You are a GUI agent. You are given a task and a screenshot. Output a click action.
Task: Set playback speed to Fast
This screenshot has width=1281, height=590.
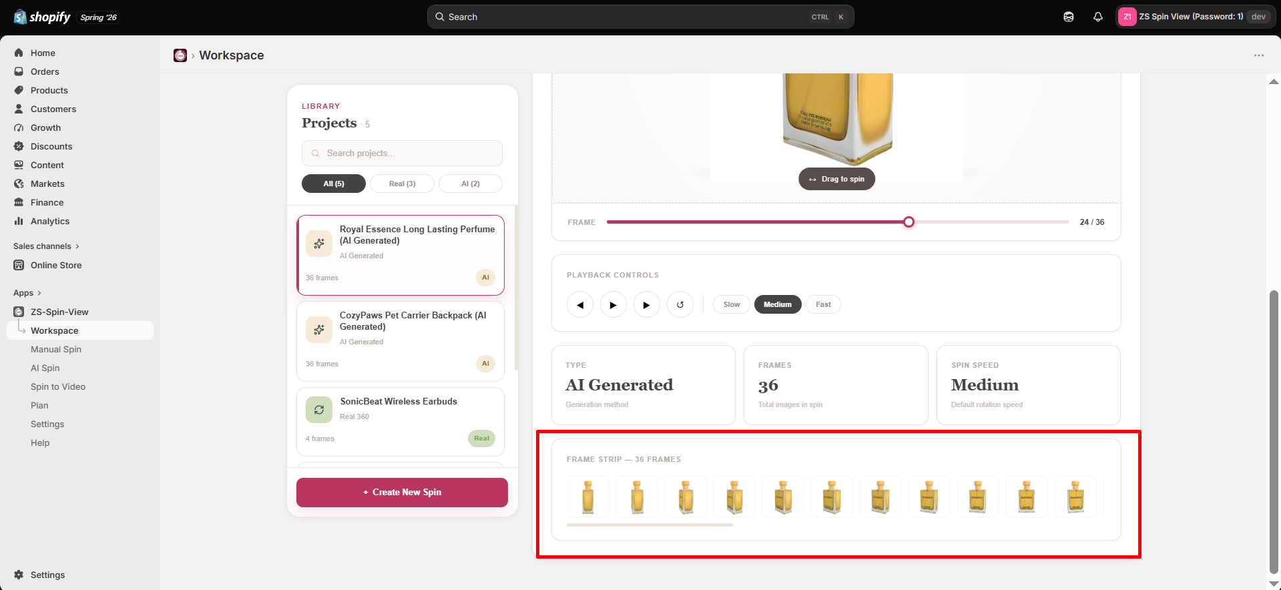pos(823,304)
